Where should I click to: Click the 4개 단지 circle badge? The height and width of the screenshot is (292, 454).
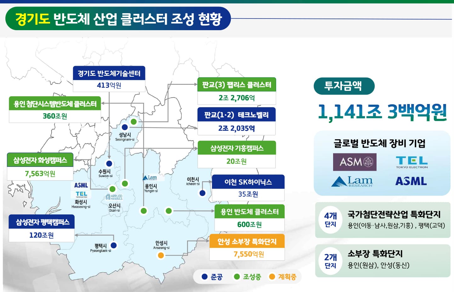331,220
